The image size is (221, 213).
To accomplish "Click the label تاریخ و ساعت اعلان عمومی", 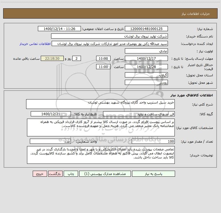I will [103, 29].
